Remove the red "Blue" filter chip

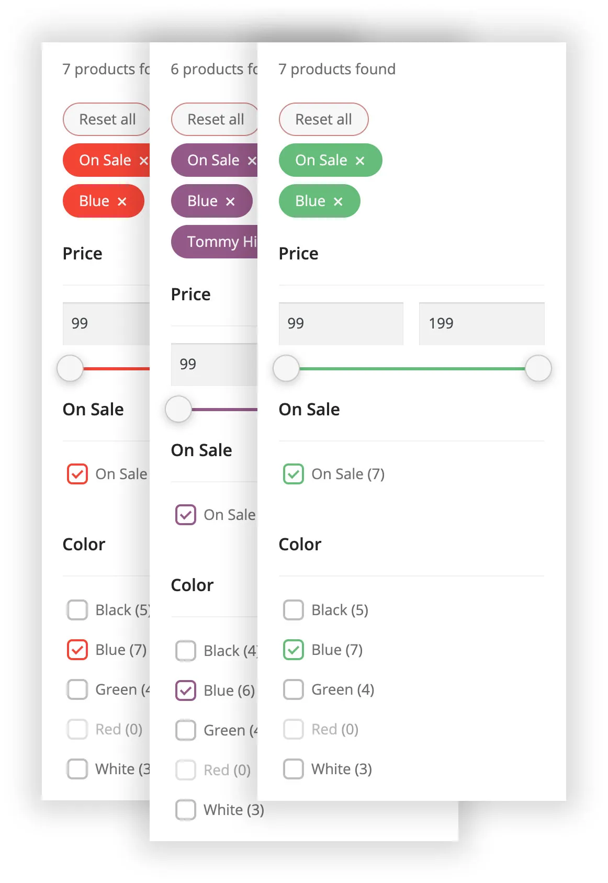pyautogui.click(x=122, y=201)
